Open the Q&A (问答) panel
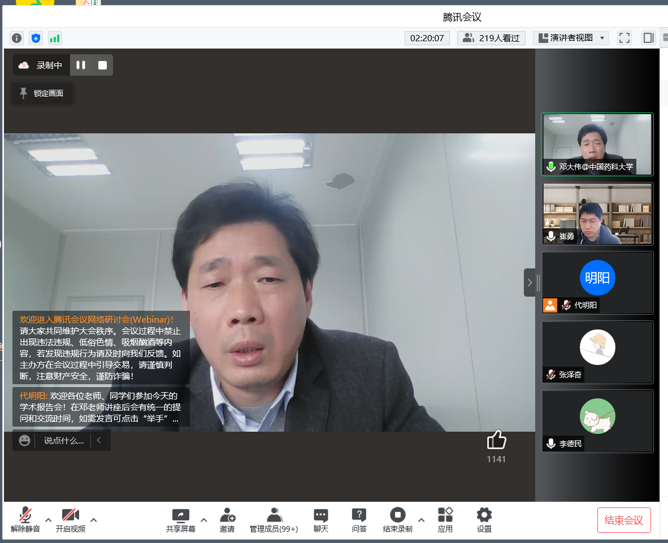The height and width of the screenshot is (543, 668). click(359, 519)
